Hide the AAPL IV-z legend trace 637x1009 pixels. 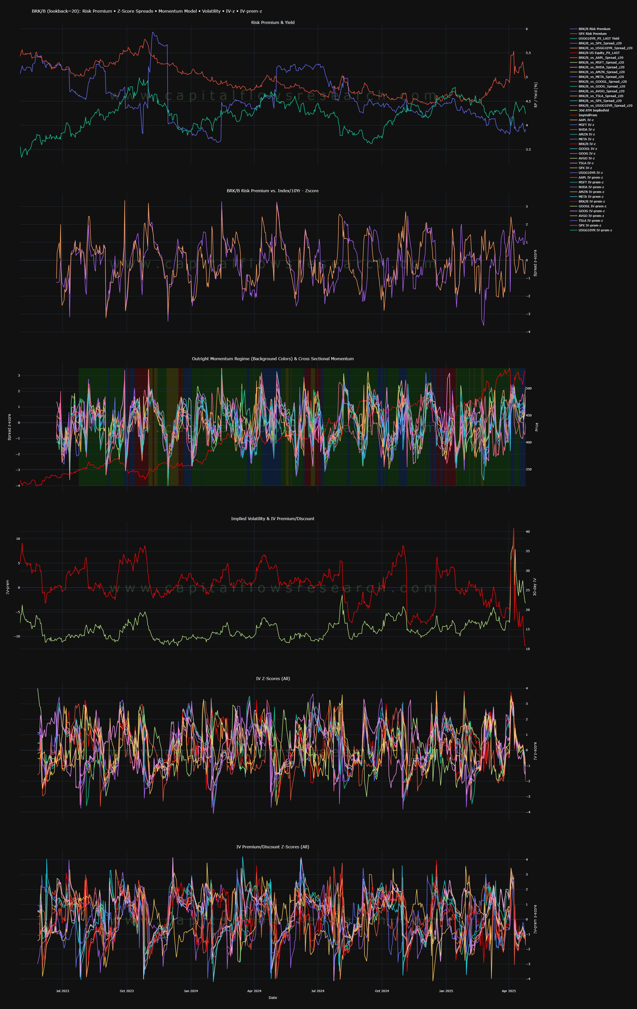click(582, 120)
